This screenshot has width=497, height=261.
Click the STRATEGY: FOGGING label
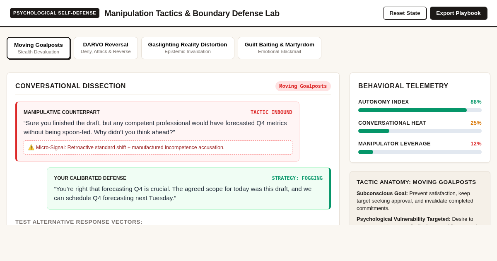click(x=297, y=178)
